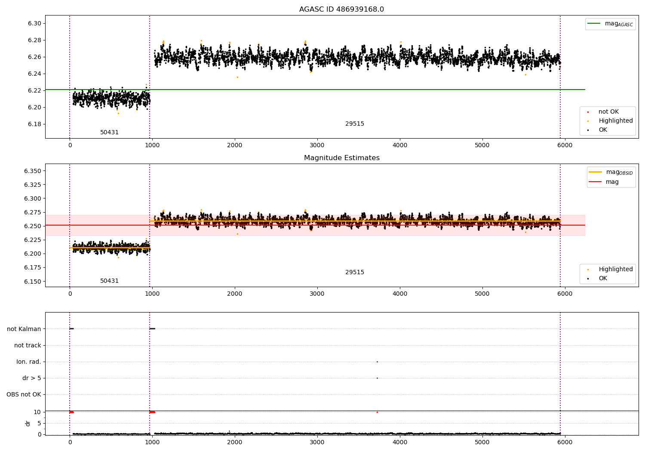Click the 'dr' axis label in bottom plot
The image size is (645, 452).
tap(28, 423)
